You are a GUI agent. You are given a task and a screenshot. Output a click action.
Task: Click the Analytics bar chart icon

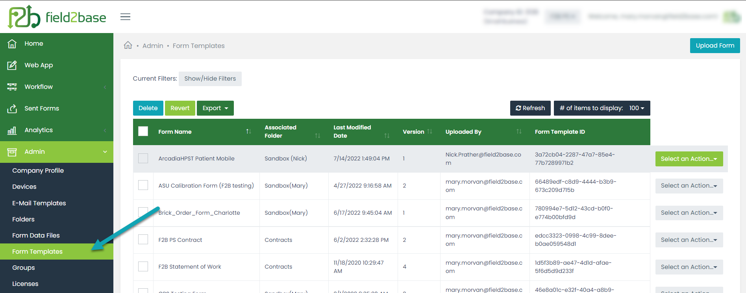[12, 130]
